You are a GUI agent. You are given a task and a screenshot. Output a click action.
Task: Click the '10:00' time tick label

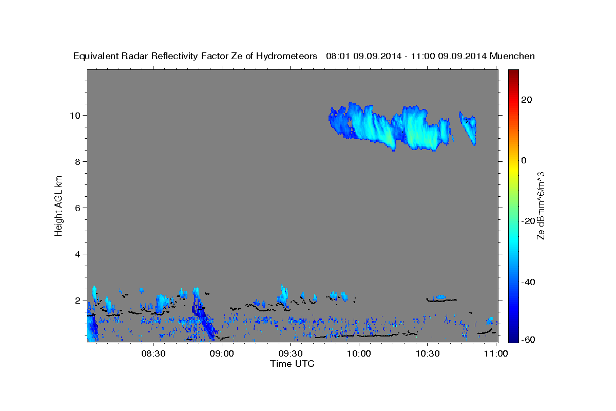(359, 353)
